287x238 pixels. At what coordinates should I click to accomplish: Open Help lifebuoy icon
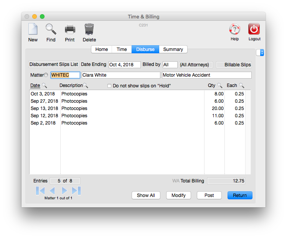234,30
